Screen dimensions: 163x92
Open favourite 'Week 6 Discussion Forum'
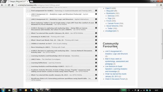click(x=115, y=79)
